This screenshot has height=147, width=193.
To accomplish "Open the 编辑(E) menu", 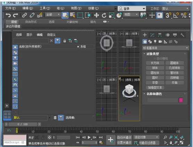I will 28,8.
